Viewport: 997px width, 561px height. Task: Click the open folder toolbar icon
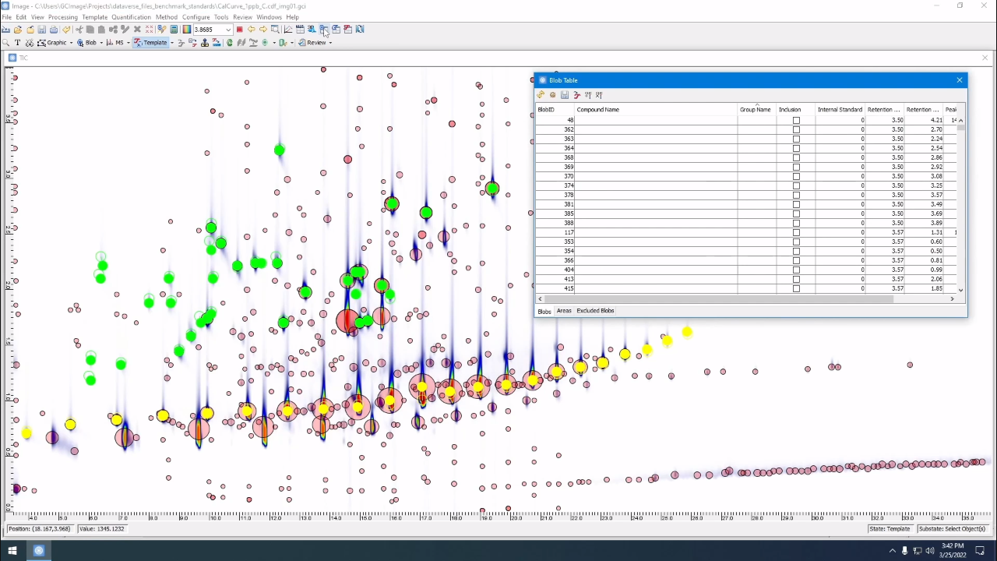coord(18,30)
